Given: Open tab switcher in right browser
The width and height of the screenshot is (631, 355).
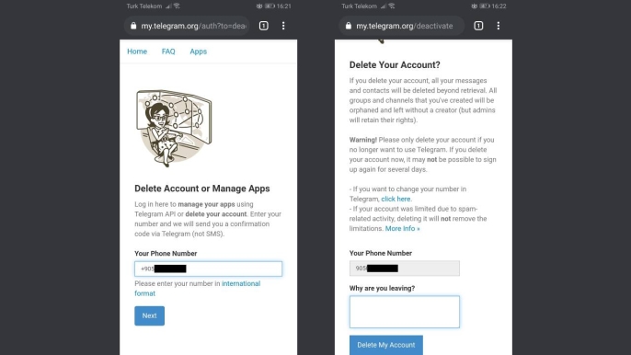Looking at the screenshot, I should (x=478, y=26).
